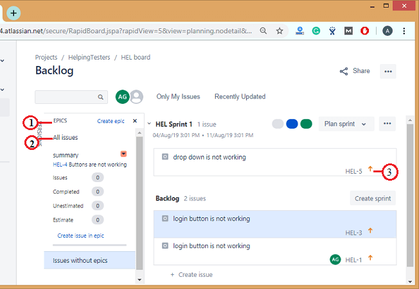Screen dimensions: 419x289
Task: Open the Grammarly extension icon
Action: [x=316, y=31]
